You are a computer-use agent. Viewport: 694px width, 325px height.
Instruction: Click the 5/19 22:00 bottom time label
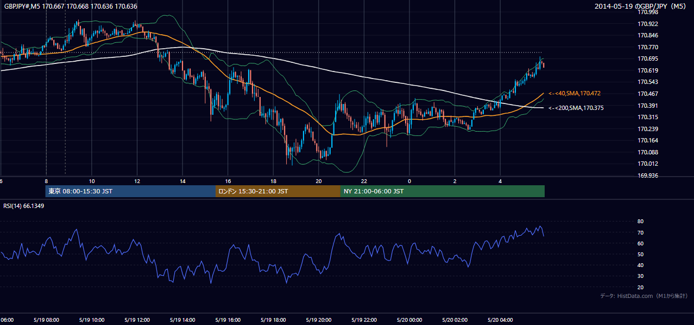click(364, 320)
